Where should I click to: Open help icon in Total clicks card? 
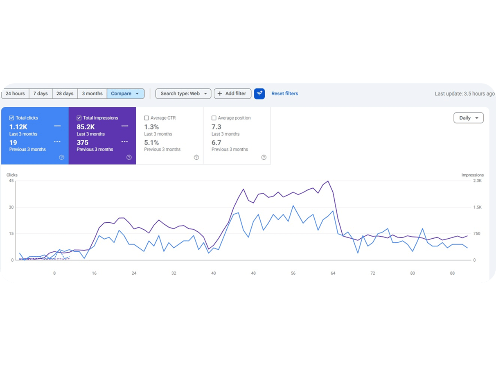[x=61, y=157]
